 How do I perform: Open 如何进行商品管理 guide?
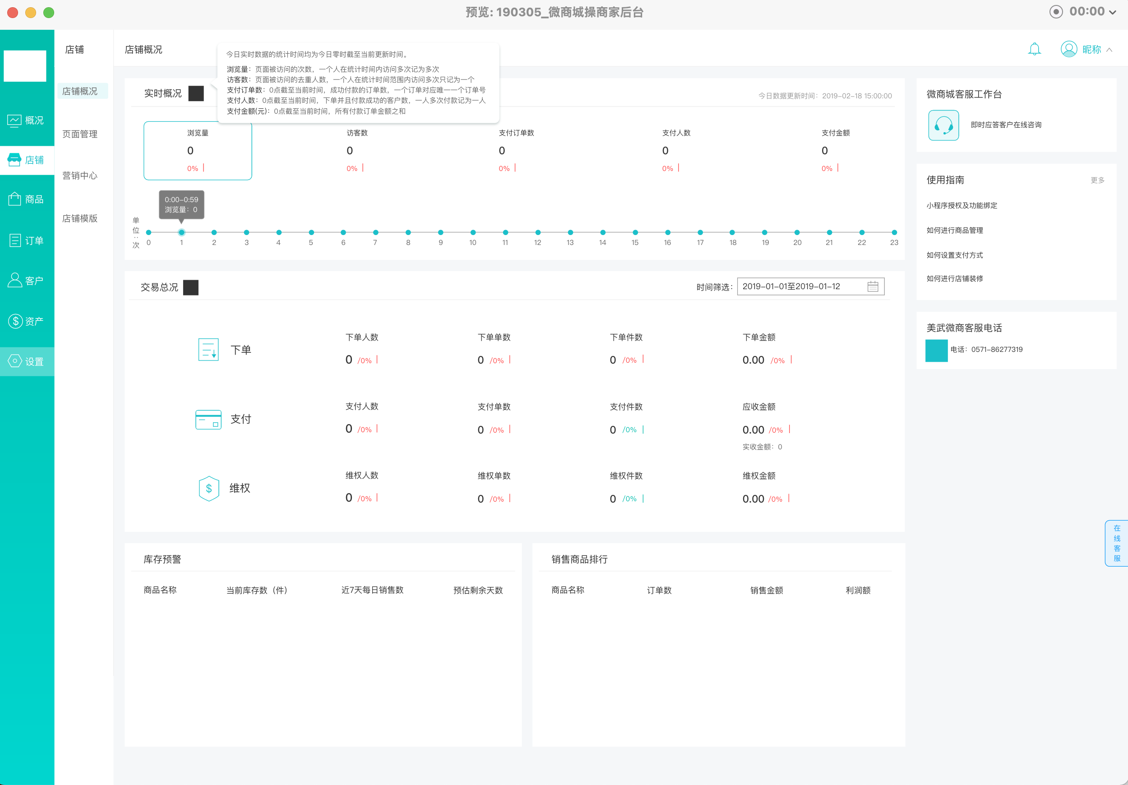pos(955,230)
